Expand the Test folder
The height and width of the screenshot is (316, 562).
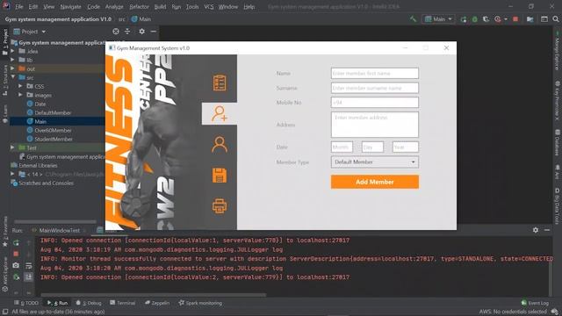coord(13,147)
